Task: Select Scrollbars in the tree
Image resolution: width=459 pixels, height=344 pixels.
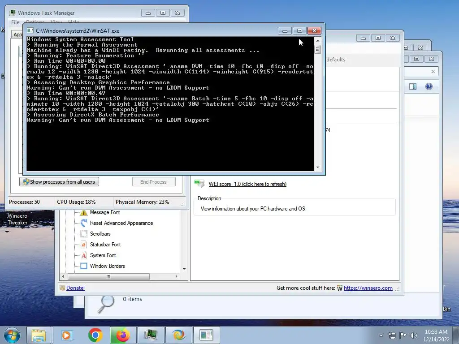Action: tap(100, 234)
